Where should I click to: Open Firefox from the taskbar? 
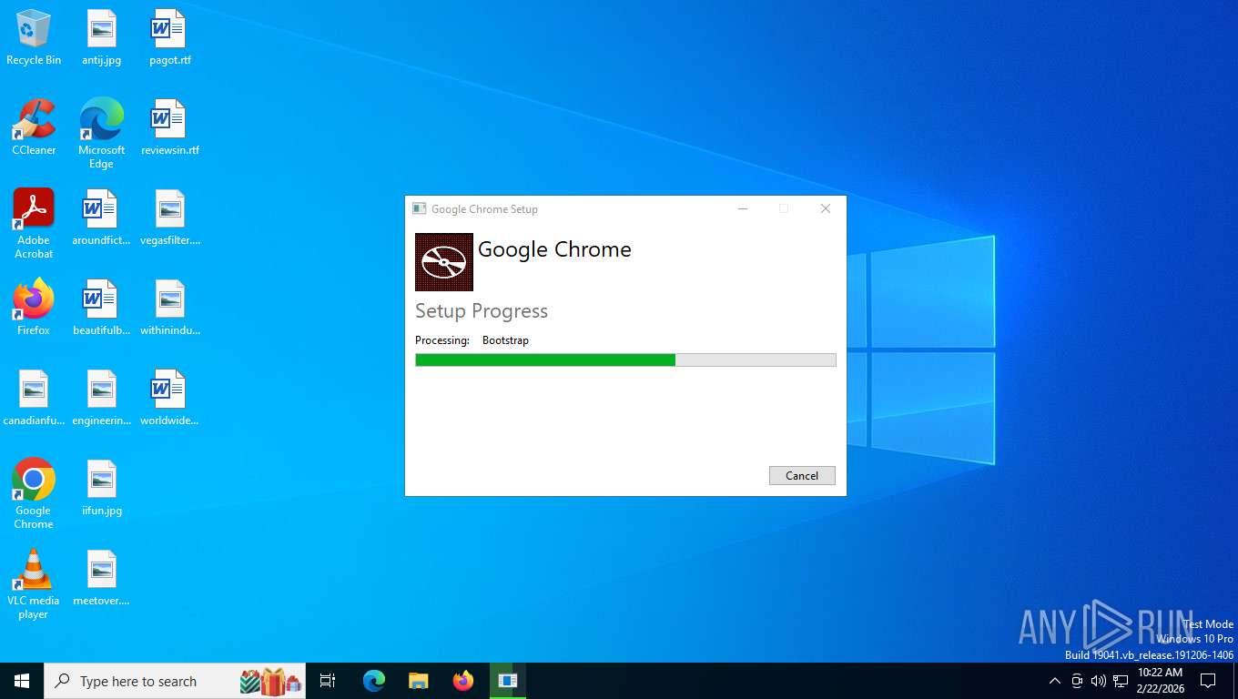coord(463,681)
